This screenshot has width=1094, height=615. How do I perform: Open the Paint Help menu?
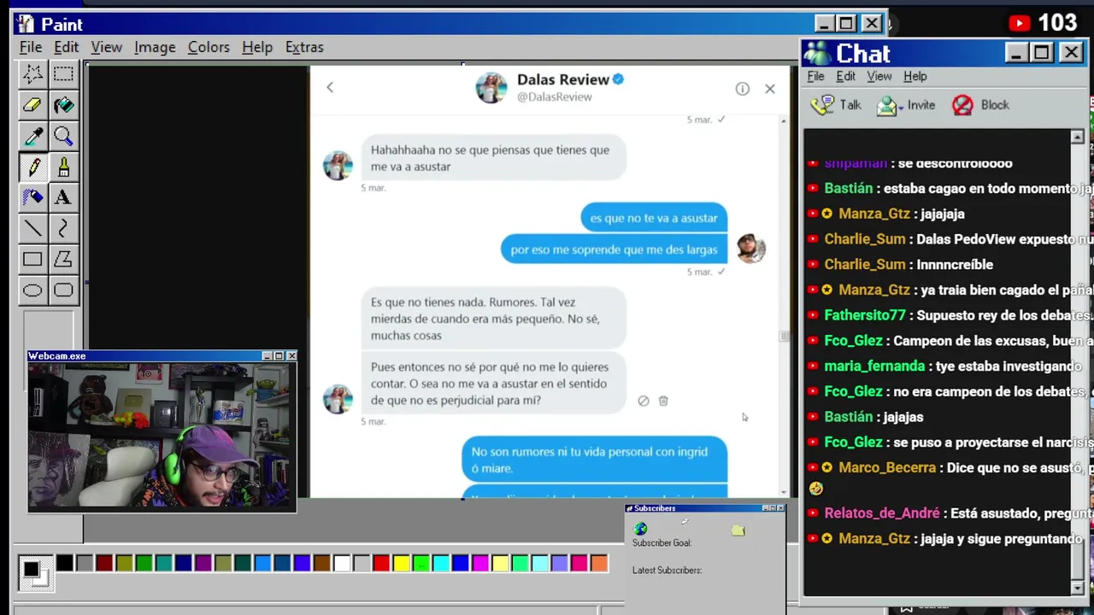click(x=257, y=47)
